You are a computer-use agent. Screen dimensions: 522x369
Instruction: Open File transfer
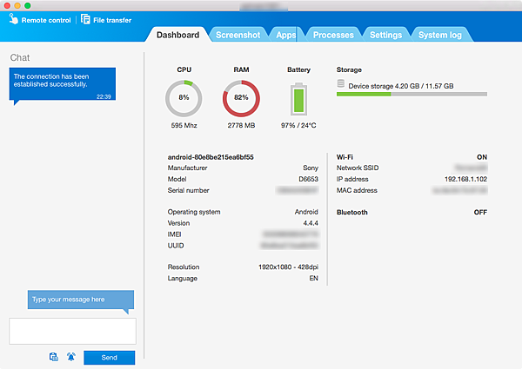tap(106, 20)
